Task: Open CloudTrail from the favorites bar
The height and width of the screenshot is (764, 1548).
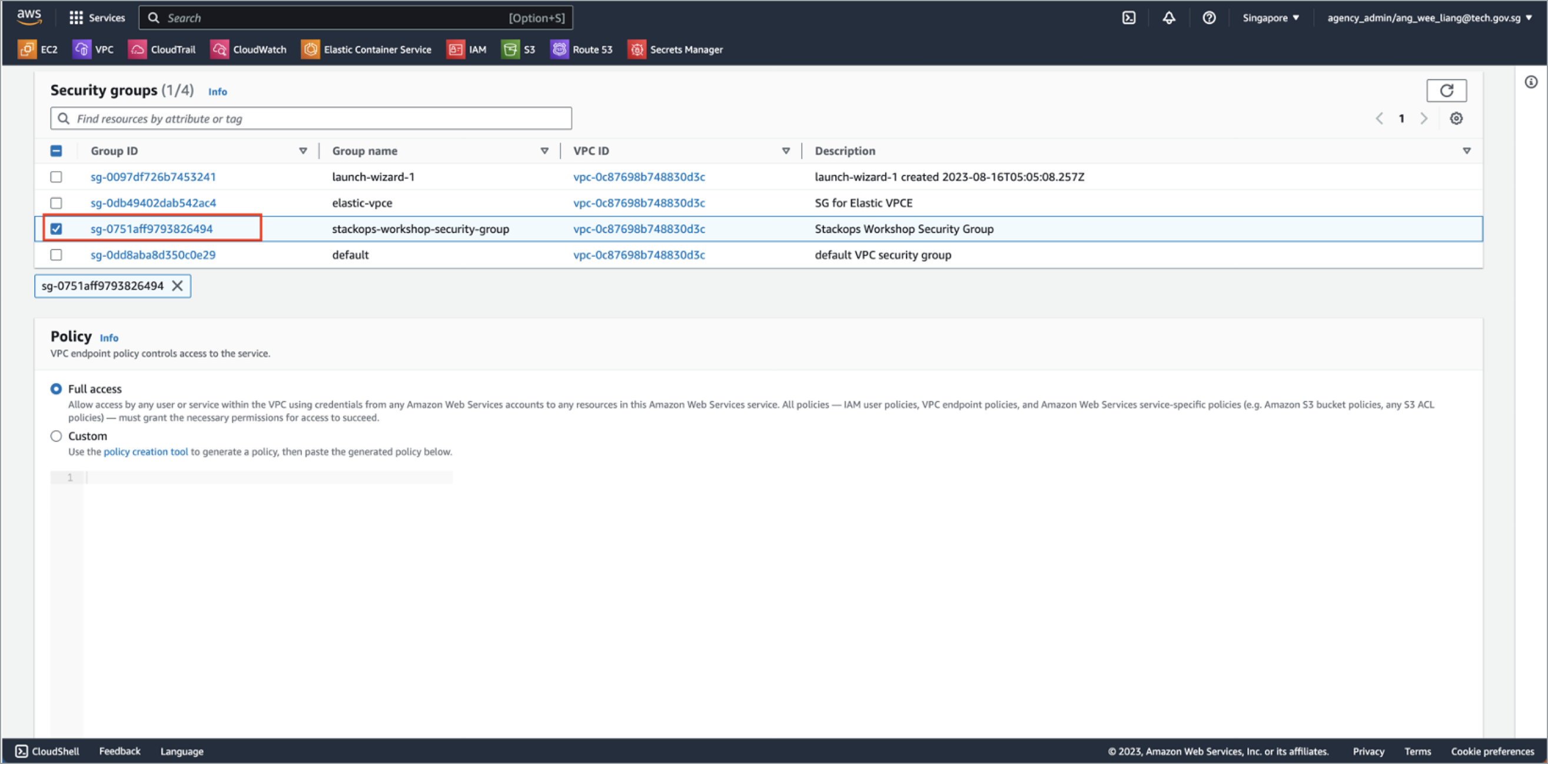Action: pos(162,49)
